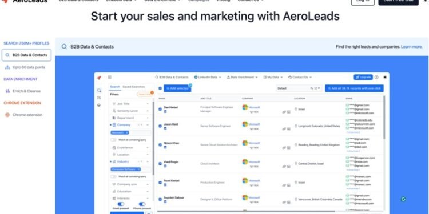Click the LinkedIn icon under Dan Hadari

click(x=165, y=112)
